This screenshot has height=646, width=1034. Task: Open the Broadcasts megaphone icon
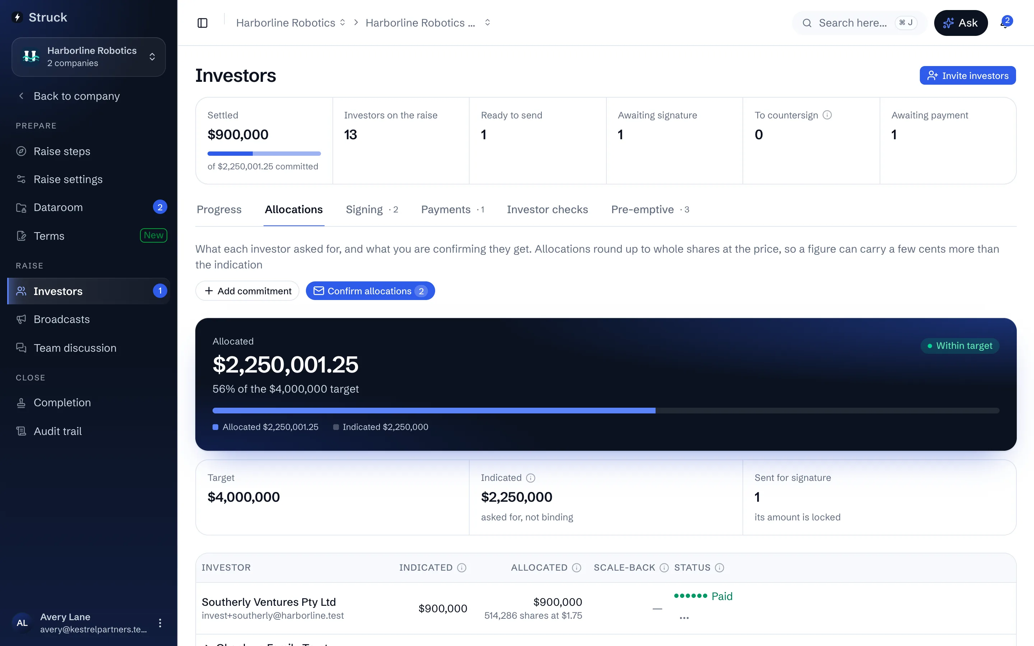click(x=22, y=319)
